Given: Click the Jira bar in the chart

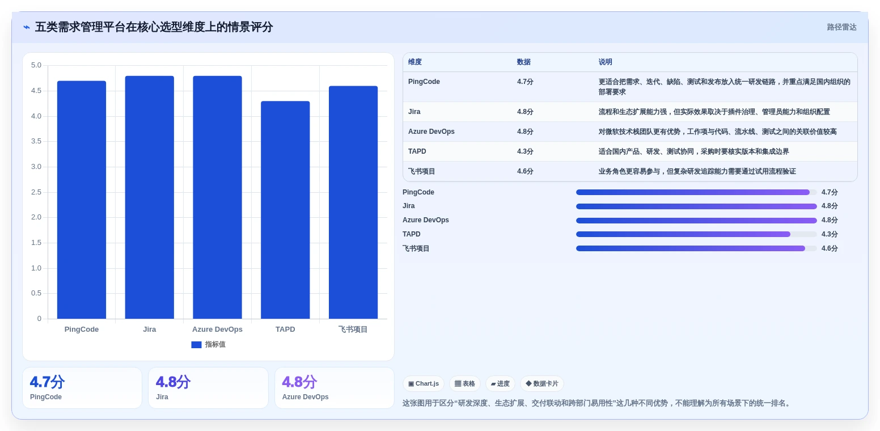Looking at the screenshot, I should 150,197.
